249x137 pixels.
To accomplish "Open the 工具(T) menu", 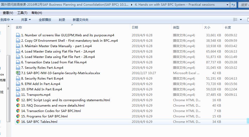I will tap(22, 13).
